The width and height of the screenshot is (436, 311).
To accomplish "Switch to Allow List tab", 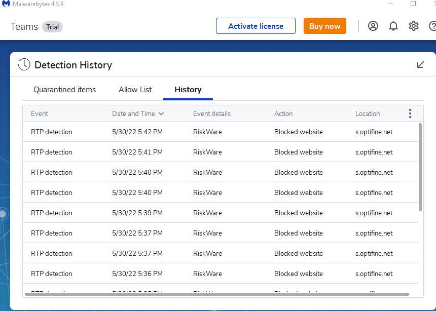I will pos(135,90).
